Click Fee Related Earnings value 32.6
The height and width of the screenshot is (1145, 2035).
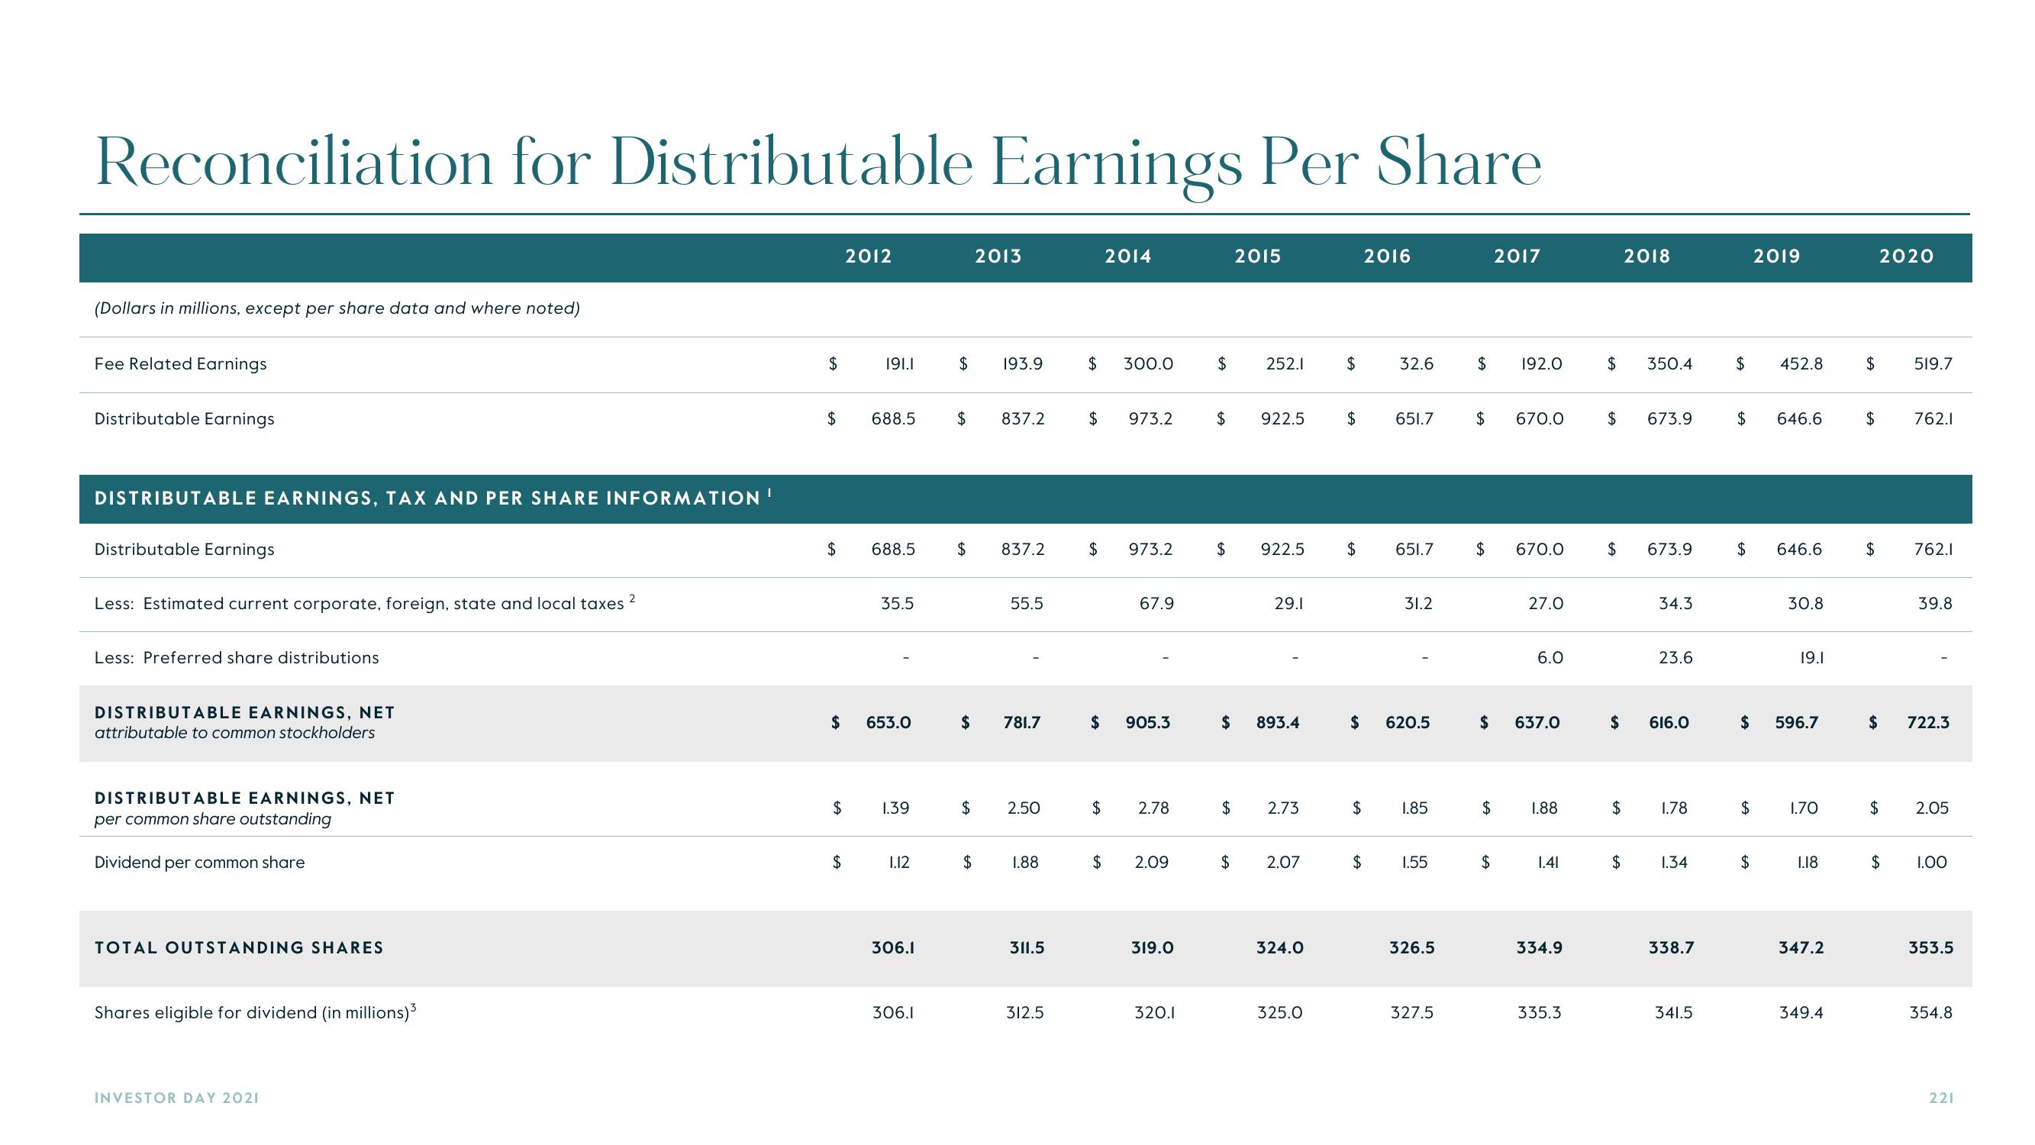[x=1417, y=363]
